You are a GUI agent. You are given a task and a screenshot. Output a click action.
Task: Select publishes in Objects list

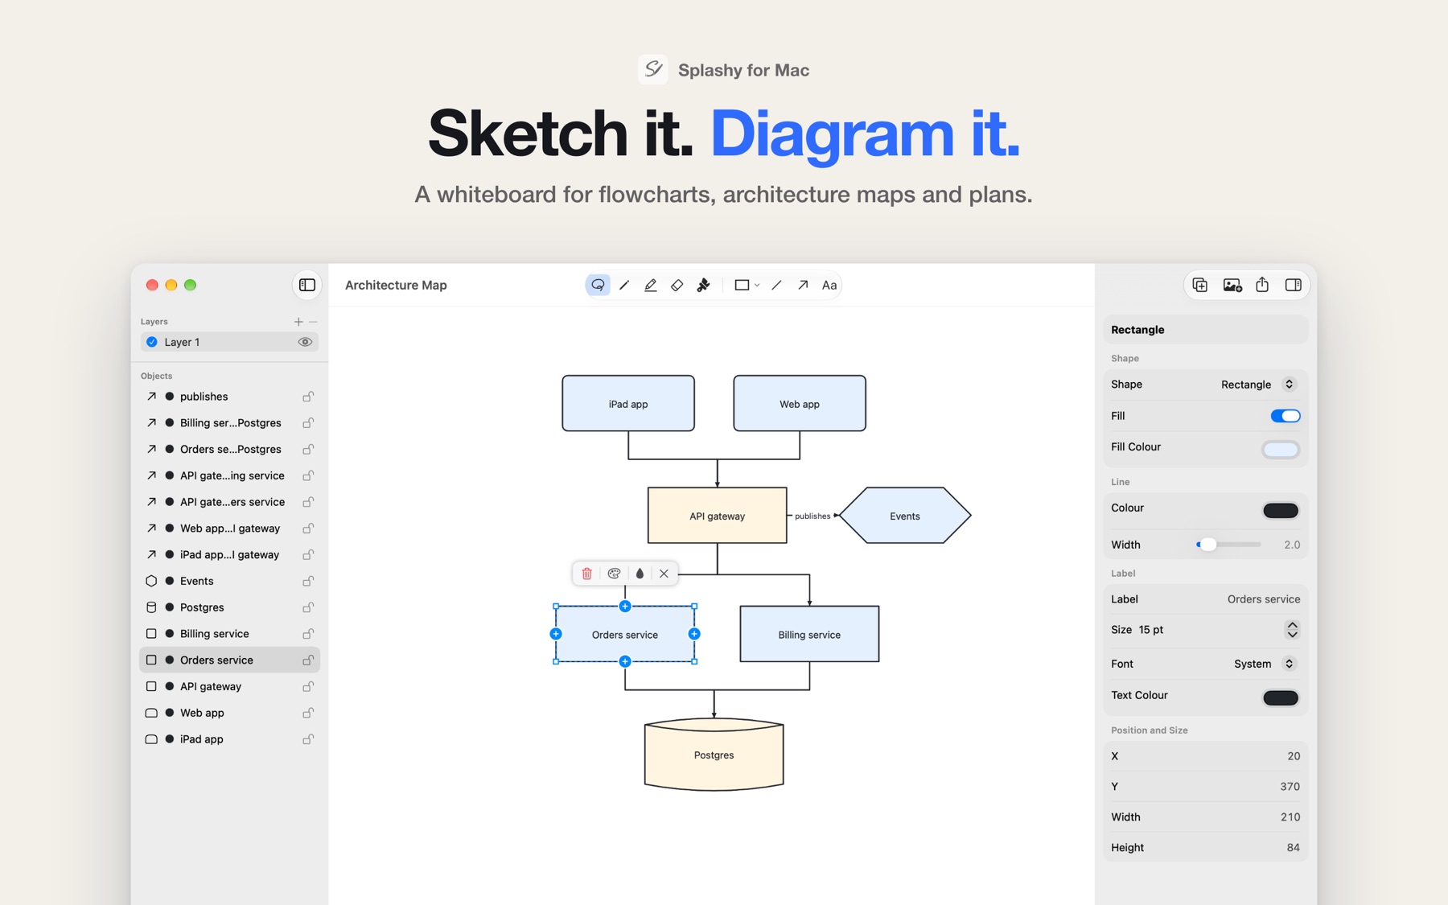coord(229,397)
